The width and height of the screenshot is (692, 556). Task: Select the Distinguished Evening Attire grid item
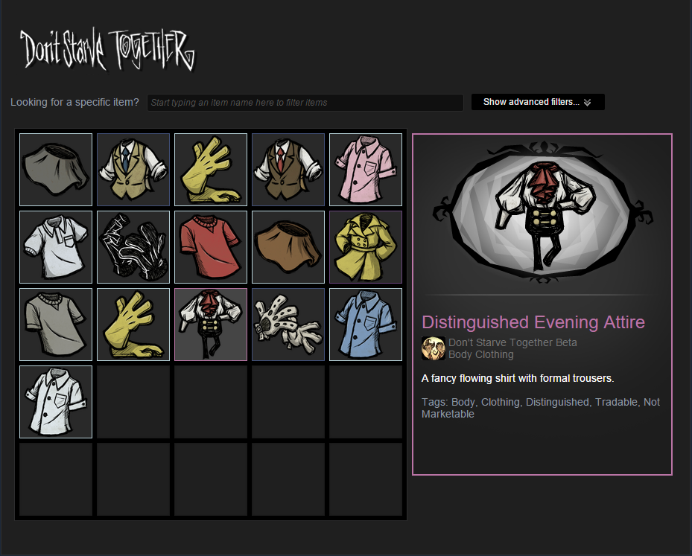(211, 325)
